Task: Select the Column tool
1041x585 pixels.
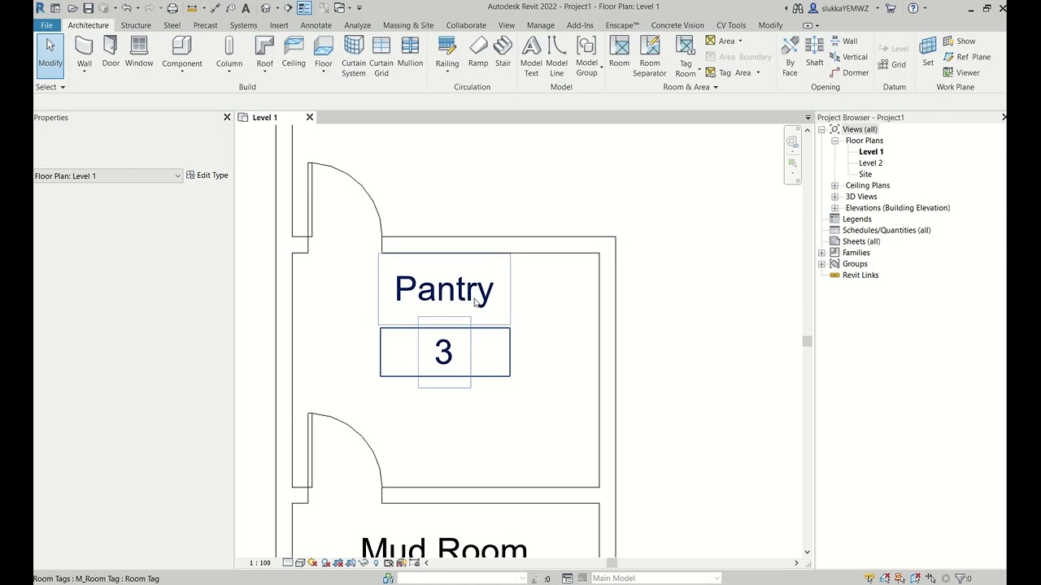Action: (x=229, y=54)
